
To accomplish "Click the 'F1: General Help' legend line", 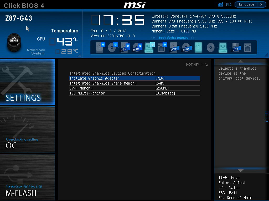I will coord(235,198).
